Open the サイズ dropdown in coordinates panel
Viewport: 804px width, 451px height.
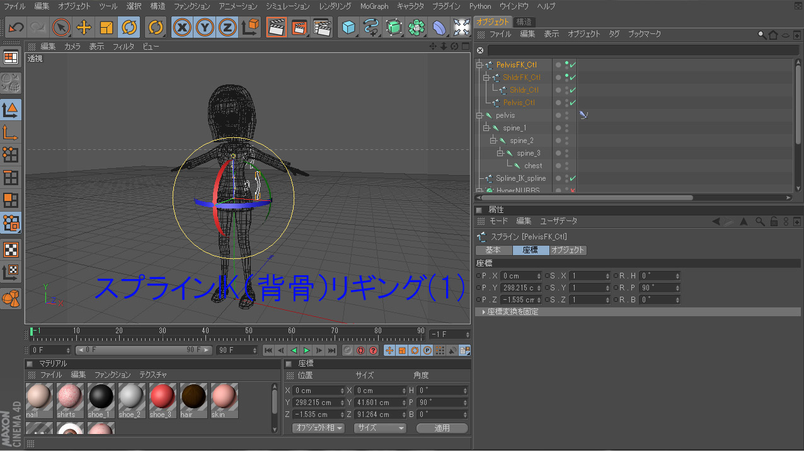coord(380,428)
